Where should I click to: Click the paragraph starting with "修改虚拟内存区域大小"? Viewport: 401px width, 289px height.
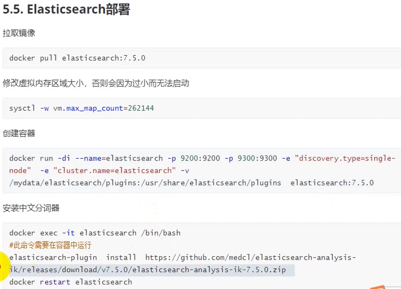pos(96,83)
